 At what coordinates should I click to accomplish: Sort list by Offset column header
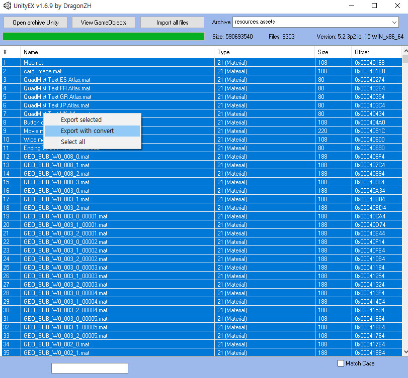(x=377, y=52)
